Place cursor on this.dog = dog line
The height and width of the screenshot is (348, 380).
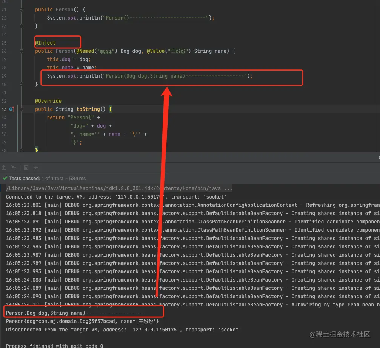tap(69, 59)
